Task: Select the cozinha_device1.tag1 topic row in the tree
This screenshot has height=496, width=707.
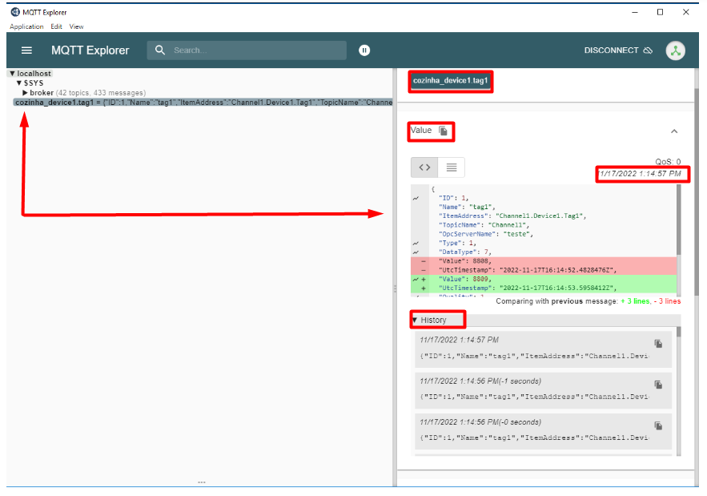Action: 203,103
